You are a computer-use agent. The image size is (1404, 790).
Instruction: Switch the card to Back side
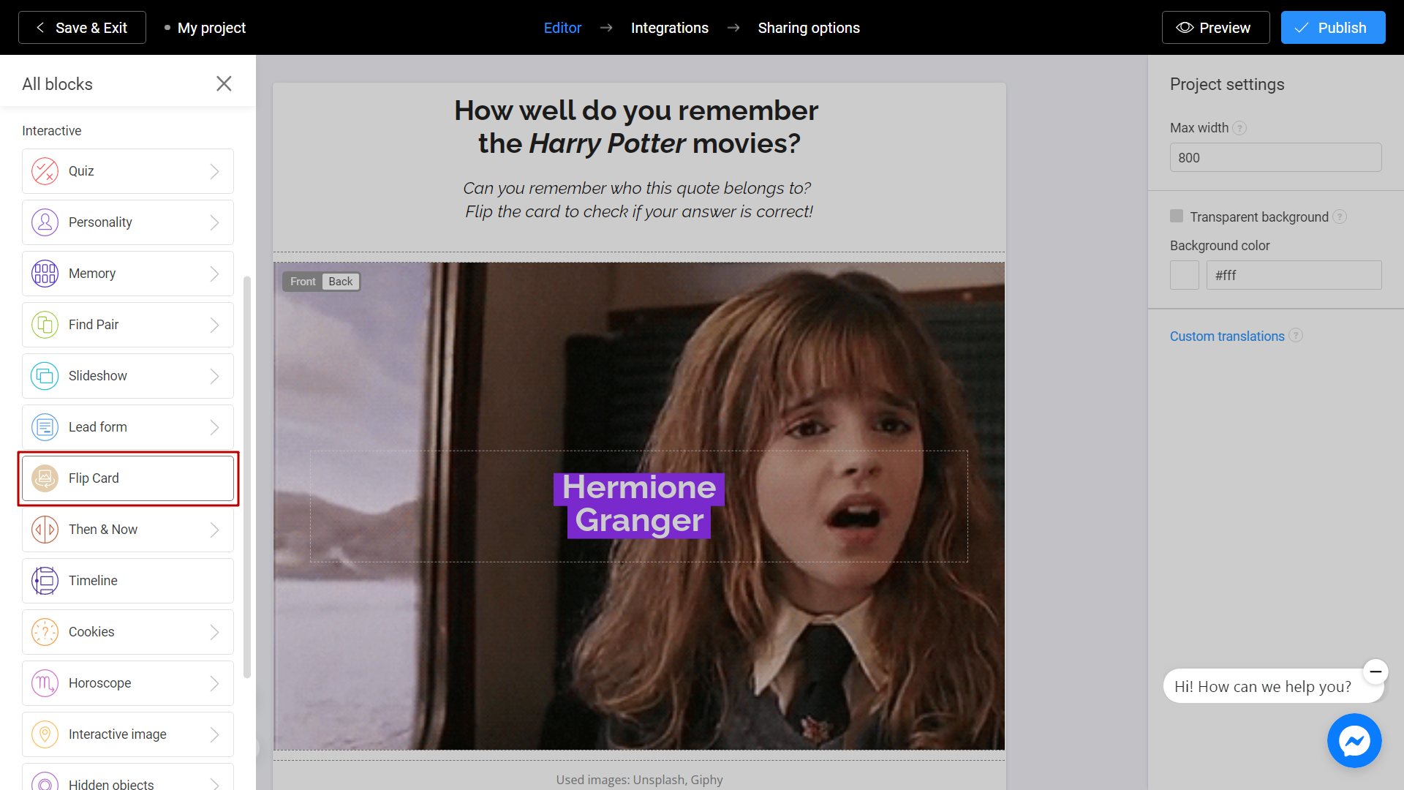click(340, 282)
